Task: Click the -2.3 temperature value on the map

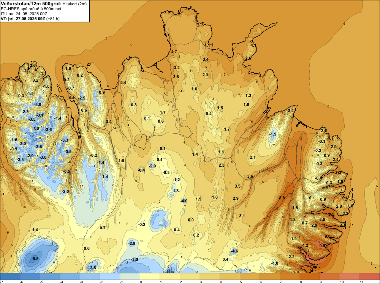Action: [25, 112]
